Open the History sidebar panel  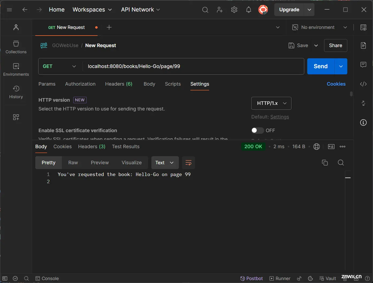click(16, 92)
